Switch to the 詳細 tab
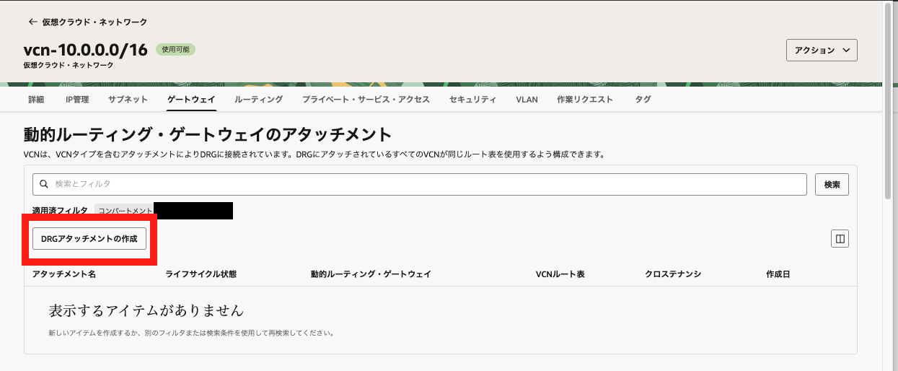Screen dimensions: 898x371 36,100
